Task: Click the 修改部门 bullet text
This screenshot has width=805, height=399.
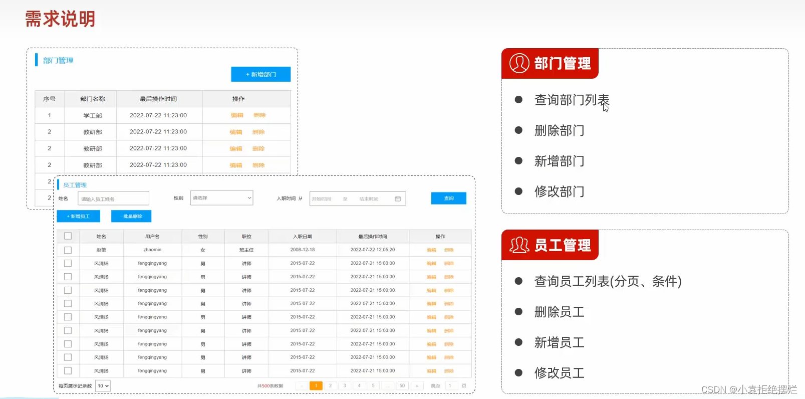Action: click(x=560, y=192)
